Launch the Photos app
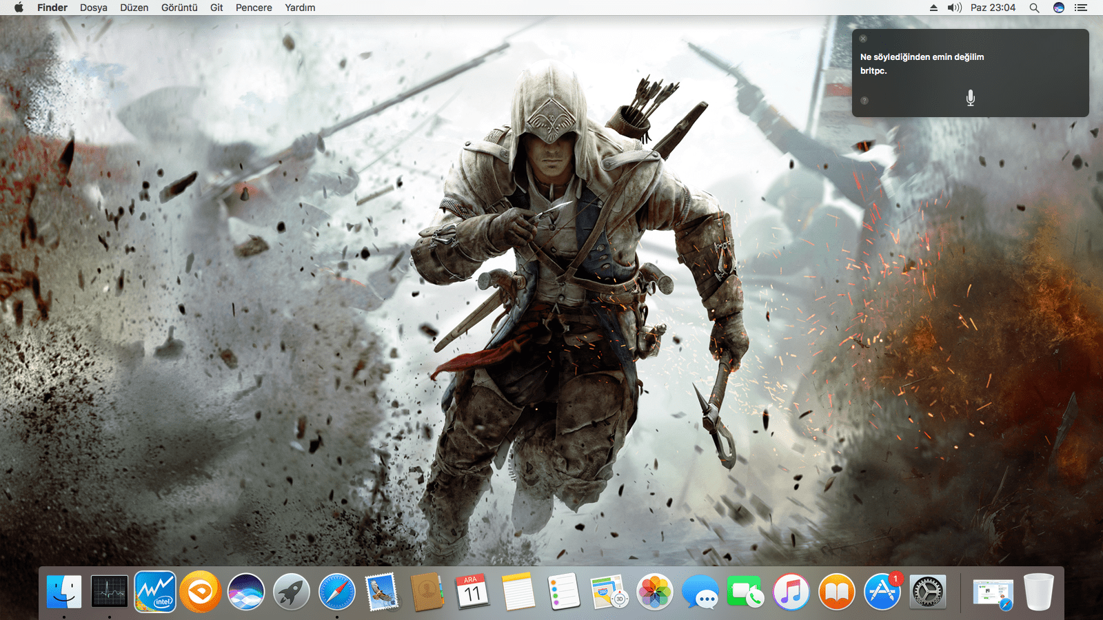The width and height of the screenshot is (1103, 620). click(x=654, y=592)
